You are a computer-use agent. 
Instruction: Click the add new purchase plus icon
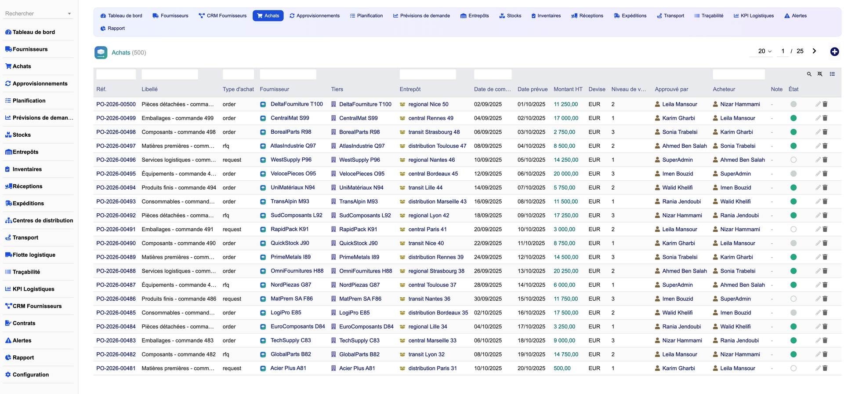pos(834,52)
